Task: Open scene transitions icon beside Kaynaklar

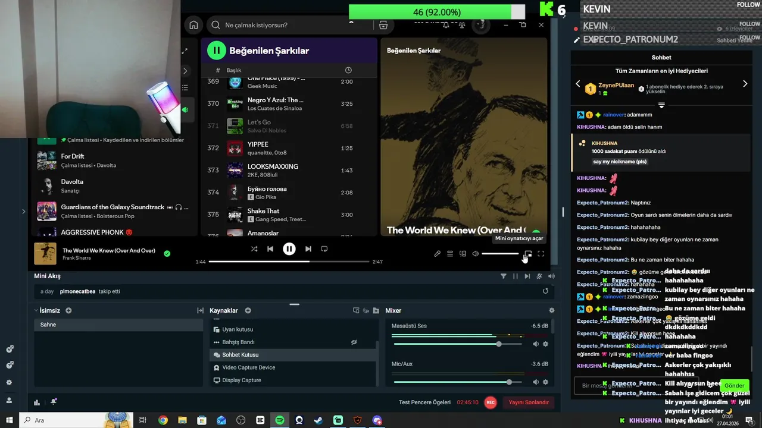Action: (201, 310)
